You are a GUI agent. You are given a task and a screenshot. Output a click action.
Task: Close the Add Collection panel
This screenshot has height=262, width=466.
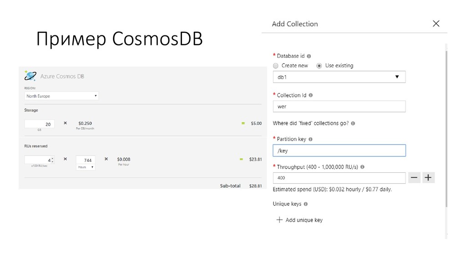pyautogui.click(x=436, y=24)
